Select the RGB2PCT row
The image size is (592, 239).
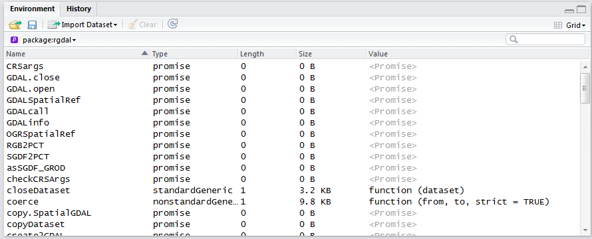click(292, 145)
